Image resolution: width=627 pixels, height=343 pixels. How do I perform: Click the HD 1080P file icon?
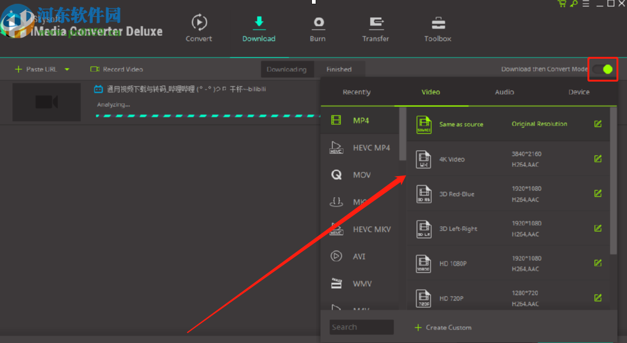point(424,264)
